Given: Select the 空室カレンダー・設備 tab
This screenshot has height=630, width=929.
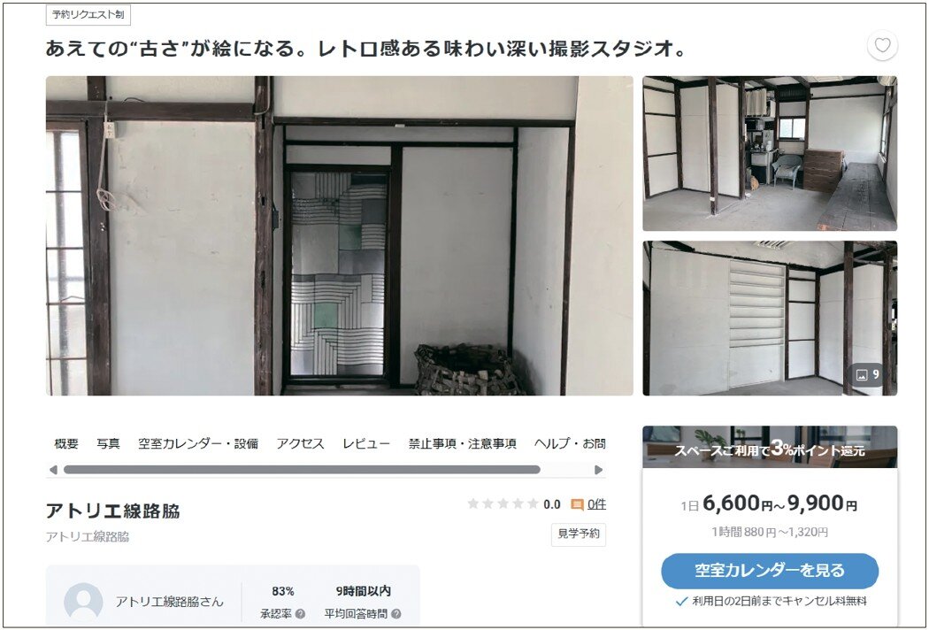Looking at the screenshot, I should click(x=198, y=443).
